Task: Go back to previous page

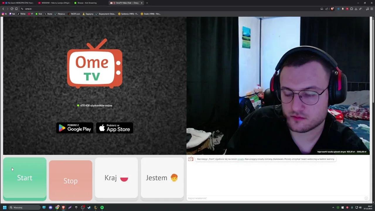Action: (x=3, y=9)
